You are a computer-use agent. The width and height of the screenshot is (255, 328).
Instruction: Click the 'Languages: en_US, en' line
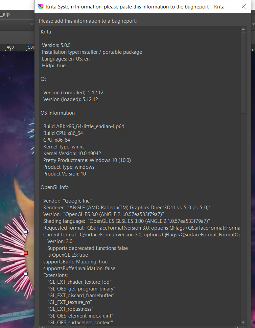(66, 59)
